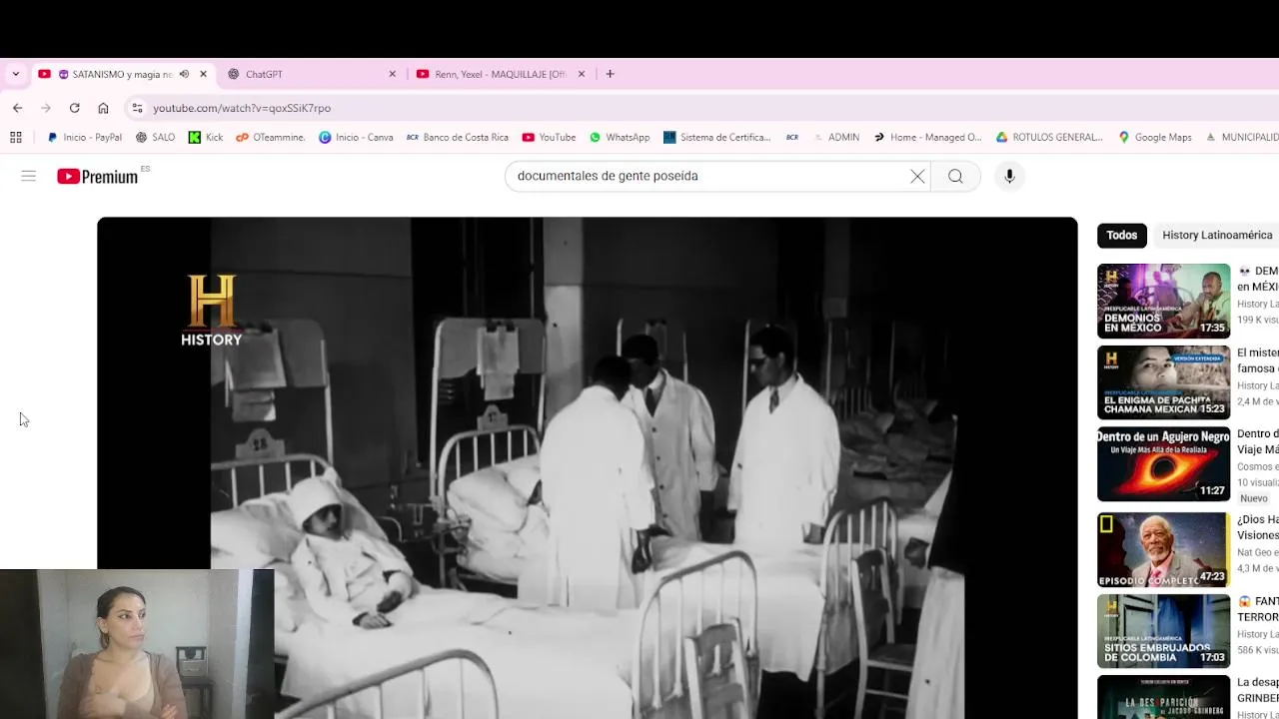Open Demonios en México video thumbnail
Image resolution: width=1279 pixels, height=719 pixels.
tap(1163, 301)
